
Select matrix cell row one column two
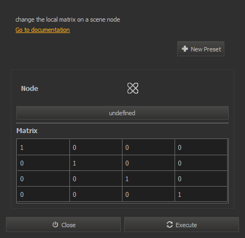click(96, 147)
